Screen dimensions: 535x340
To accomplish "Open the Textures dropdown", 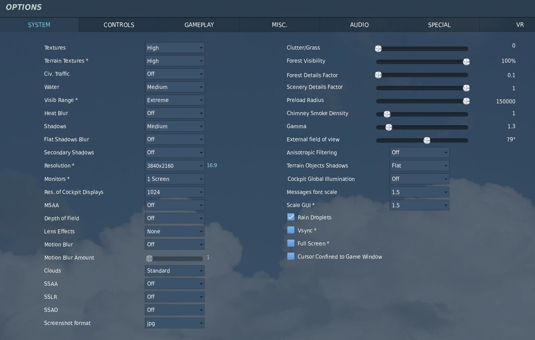I will pyautogui.click(x=175, y=48).
